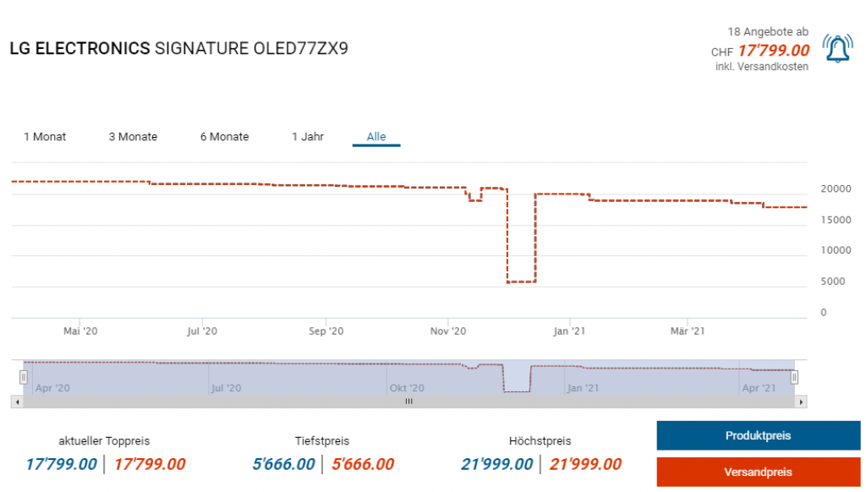Select the 1 Jahr time range
Image resolution: width=866 pixels, height=492 pixels.
[x=308, y=136]
